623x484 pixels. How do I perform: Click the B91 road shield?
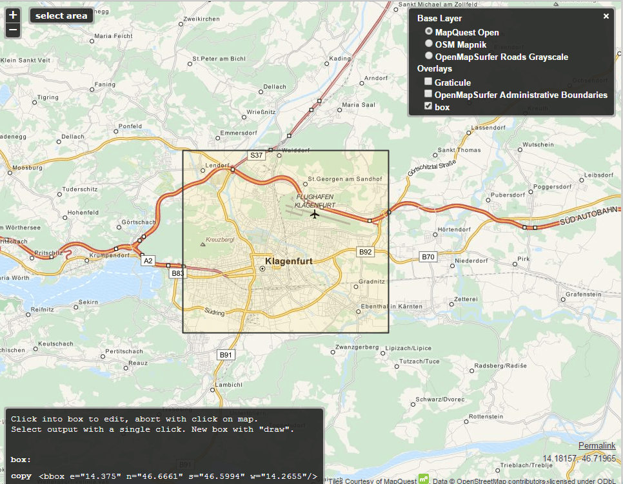(x=226, y=355)
